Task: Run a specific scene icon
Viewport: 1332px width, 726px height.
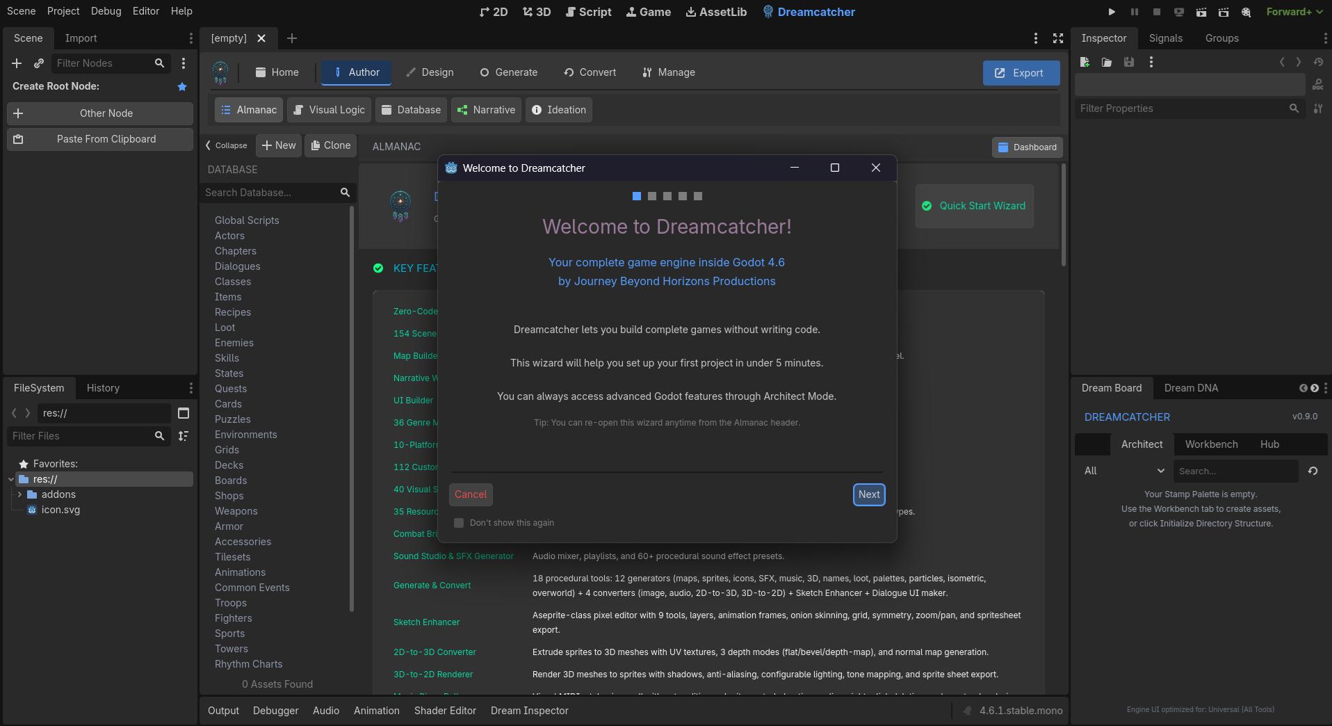Action: pos(1224,12)
